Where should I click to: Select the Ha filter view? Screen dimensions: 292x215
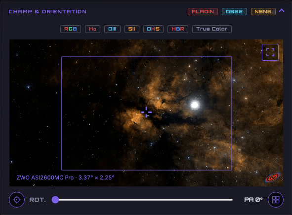point(92,29)
